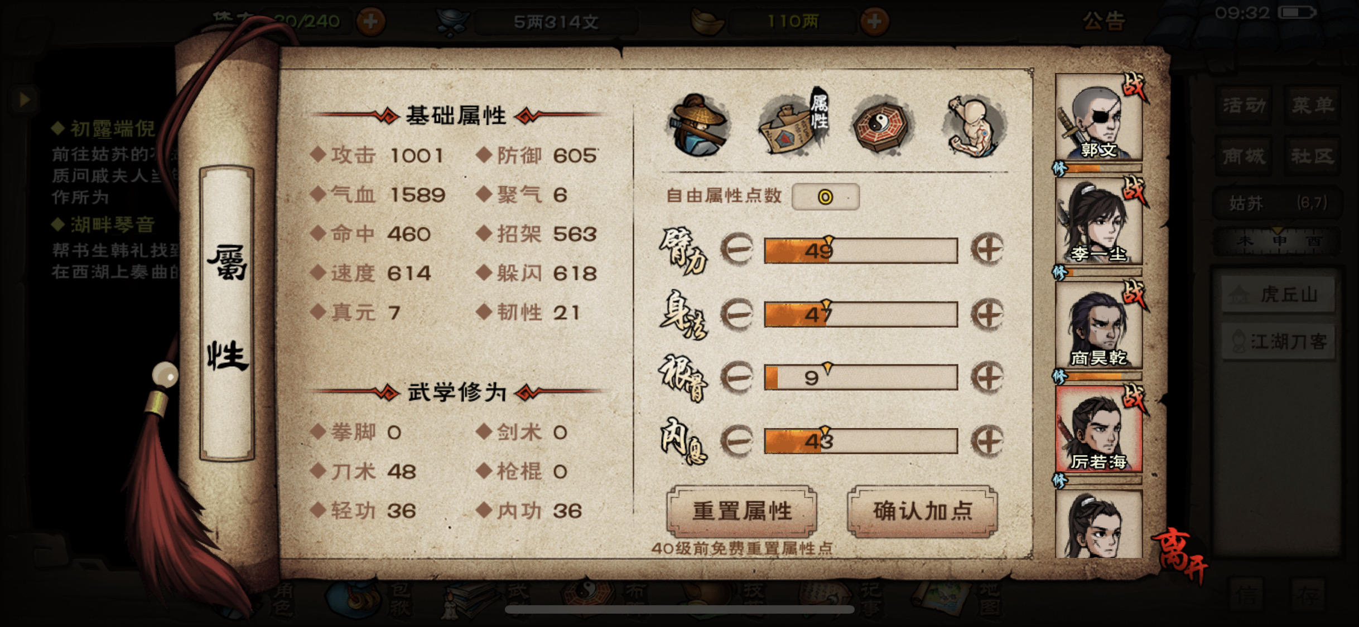The height and width of the screenshot is (627, 1359).
Task: Subtract a point from 根骨
Action: (x=737, y=378)
